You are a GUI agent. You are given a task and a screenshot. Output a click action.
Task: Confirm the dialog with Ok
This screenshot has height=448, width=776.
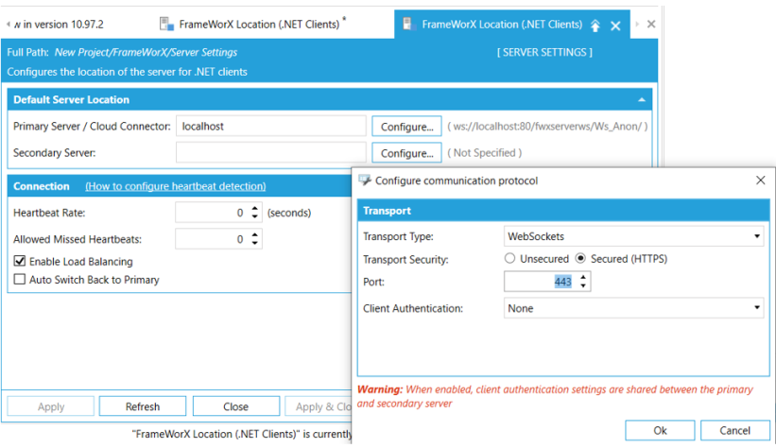pos(660,431)
